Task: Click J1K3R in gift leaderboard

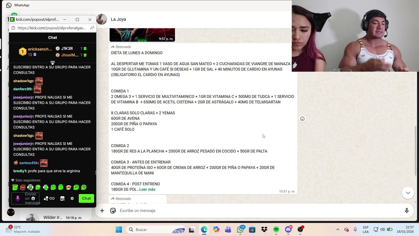Action: [67, 49]
